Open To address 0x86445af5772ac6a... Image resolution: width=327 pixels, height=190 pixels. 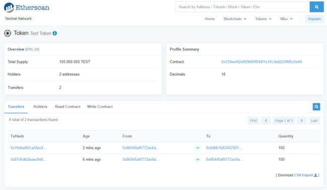click(224, 159)
